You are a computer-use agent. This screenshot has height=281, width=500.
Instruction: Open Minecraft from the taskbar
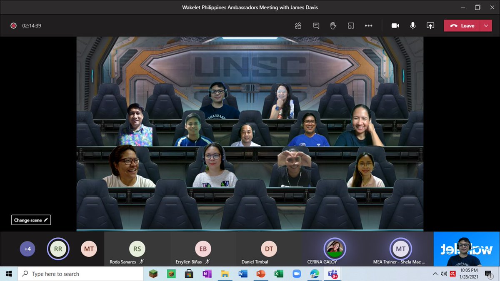click(x=154, y=274)
